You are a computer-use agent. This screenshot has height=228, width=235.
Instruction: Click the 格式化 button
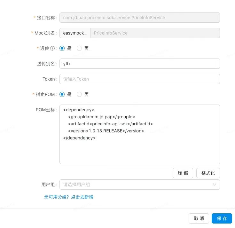click(x=208, y=173)
